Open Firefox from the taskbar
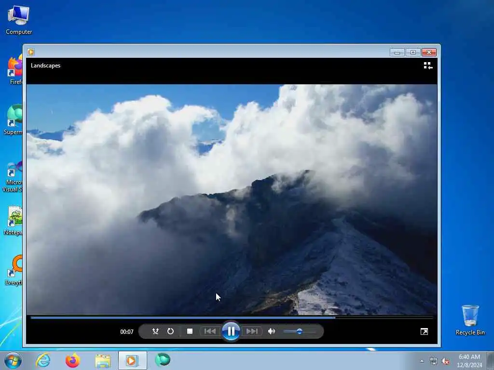This screenshot has width=494, height=370. coord(72,360)
